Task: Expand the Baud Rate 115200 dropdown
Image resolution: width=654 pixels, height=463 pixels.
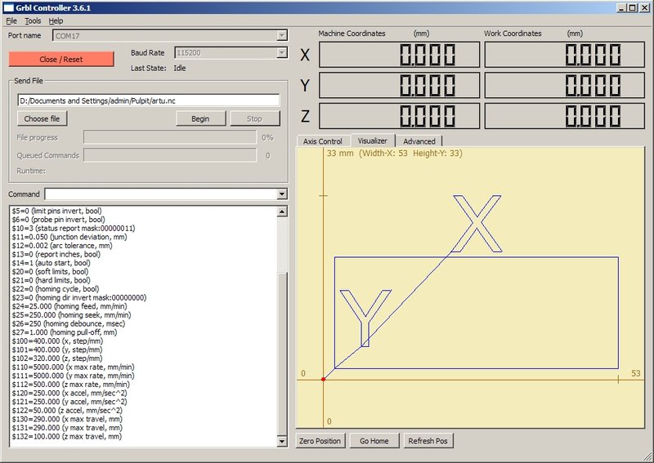Action: (x=282, y=52)
